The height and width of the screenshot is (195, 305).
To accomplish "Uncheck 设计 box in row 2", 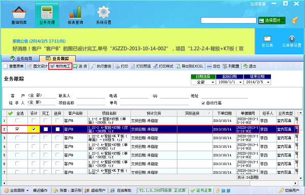I will coord(34,129).
